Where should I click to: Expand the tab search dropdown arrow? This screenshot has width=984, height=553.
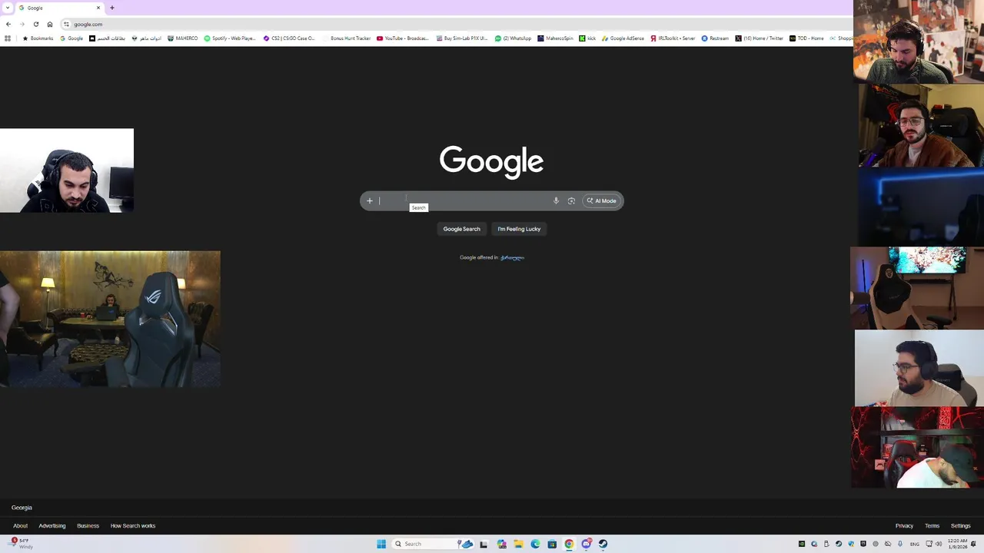[x=7, y=8]
